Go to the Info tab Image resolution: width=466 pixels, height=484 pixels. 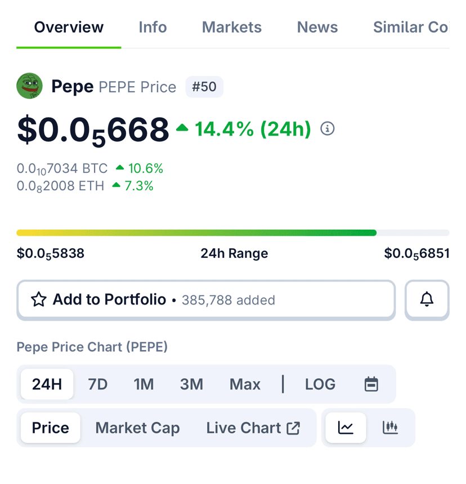[x=153, y=27]
